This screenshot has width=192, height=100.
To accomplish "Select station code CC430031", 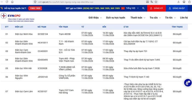I will 43,51.
